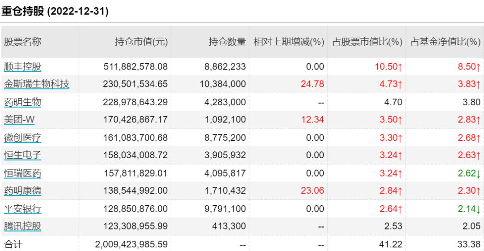Click the stock ratio 3.30↑
484x251 pixels.
click(391, 138)
